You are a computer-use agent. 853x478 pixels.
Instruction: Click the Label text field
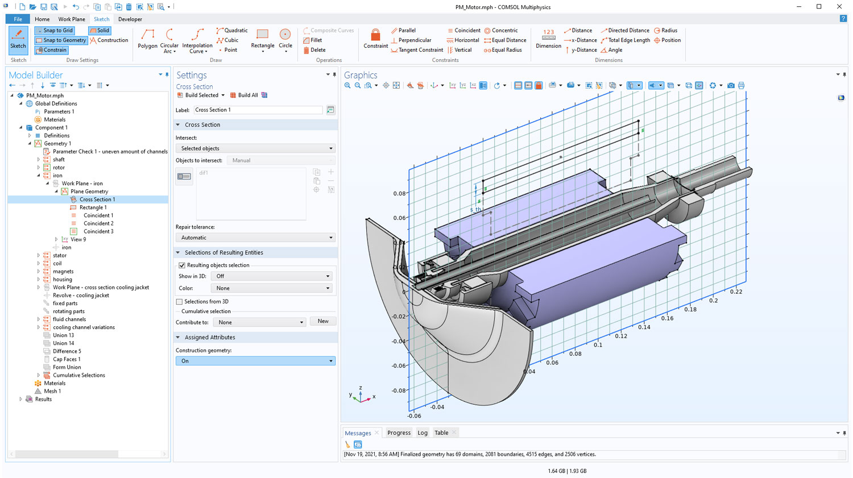(258, 110)
